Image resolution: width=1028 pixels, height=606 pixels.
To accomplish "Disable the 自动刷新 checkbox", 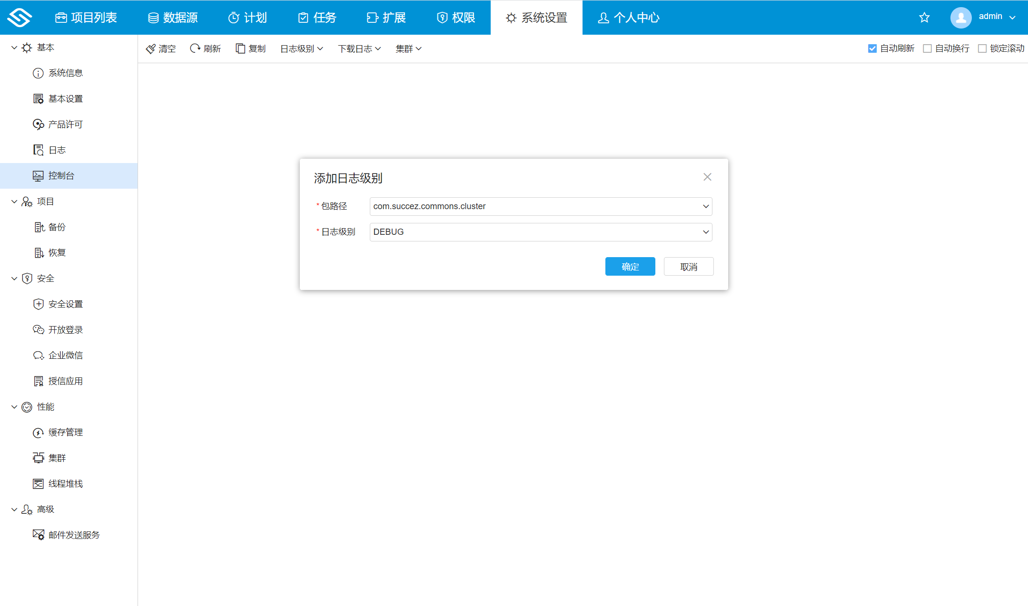I will click(x=872, y=48).
